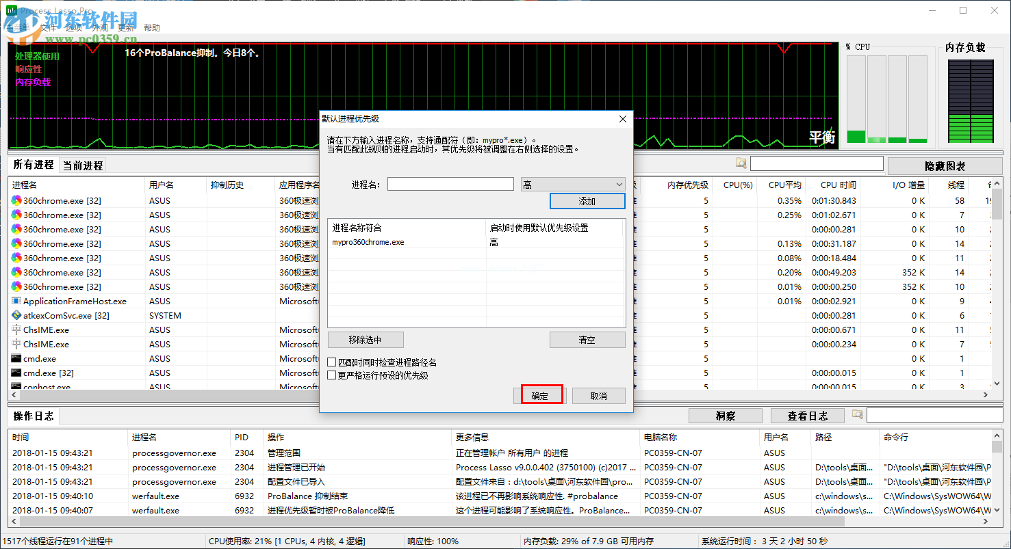
Task: Sort action log by 电脑名称 column header
Action: (x=700, y=437)
